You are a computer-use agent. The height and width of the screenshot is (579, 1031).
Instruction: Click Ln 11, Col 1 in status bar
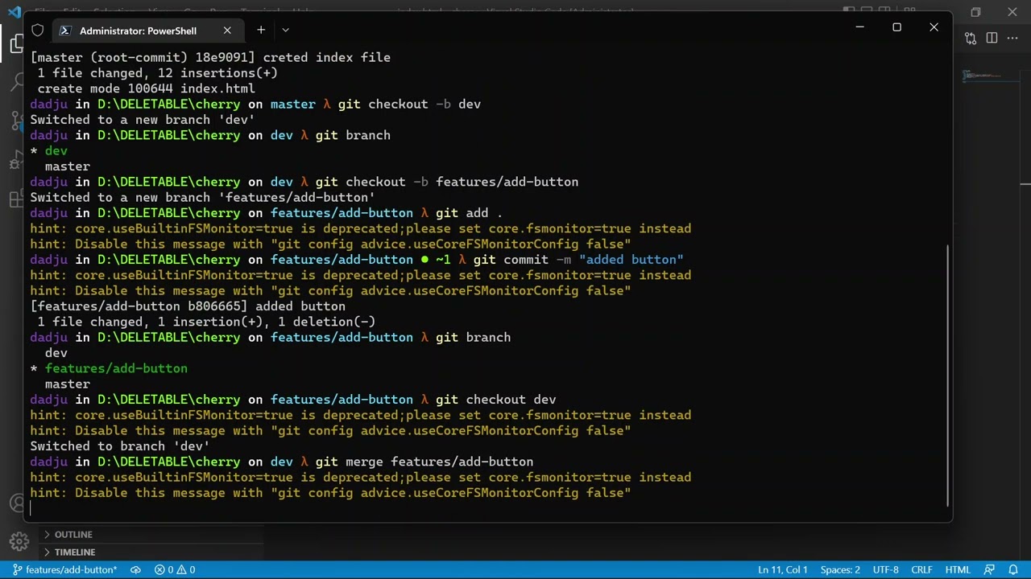[x=782, y=569]
